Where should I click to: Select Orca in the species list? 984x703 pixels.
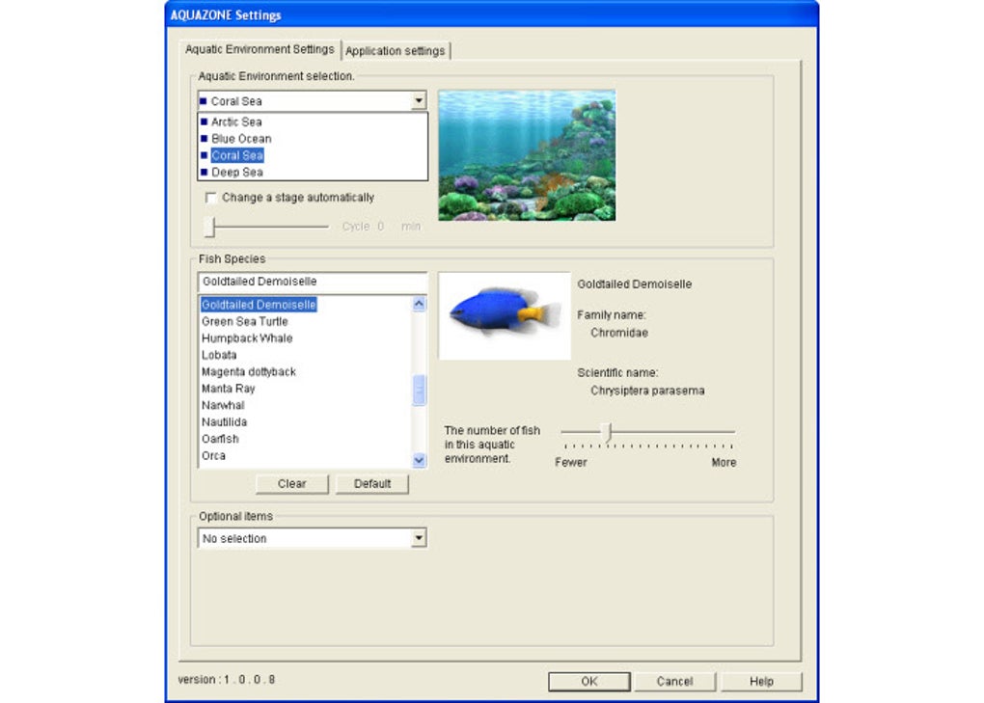point(213,456)
